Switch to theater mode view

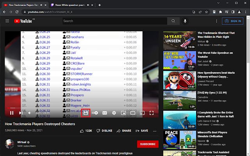(x=133, y=113)
